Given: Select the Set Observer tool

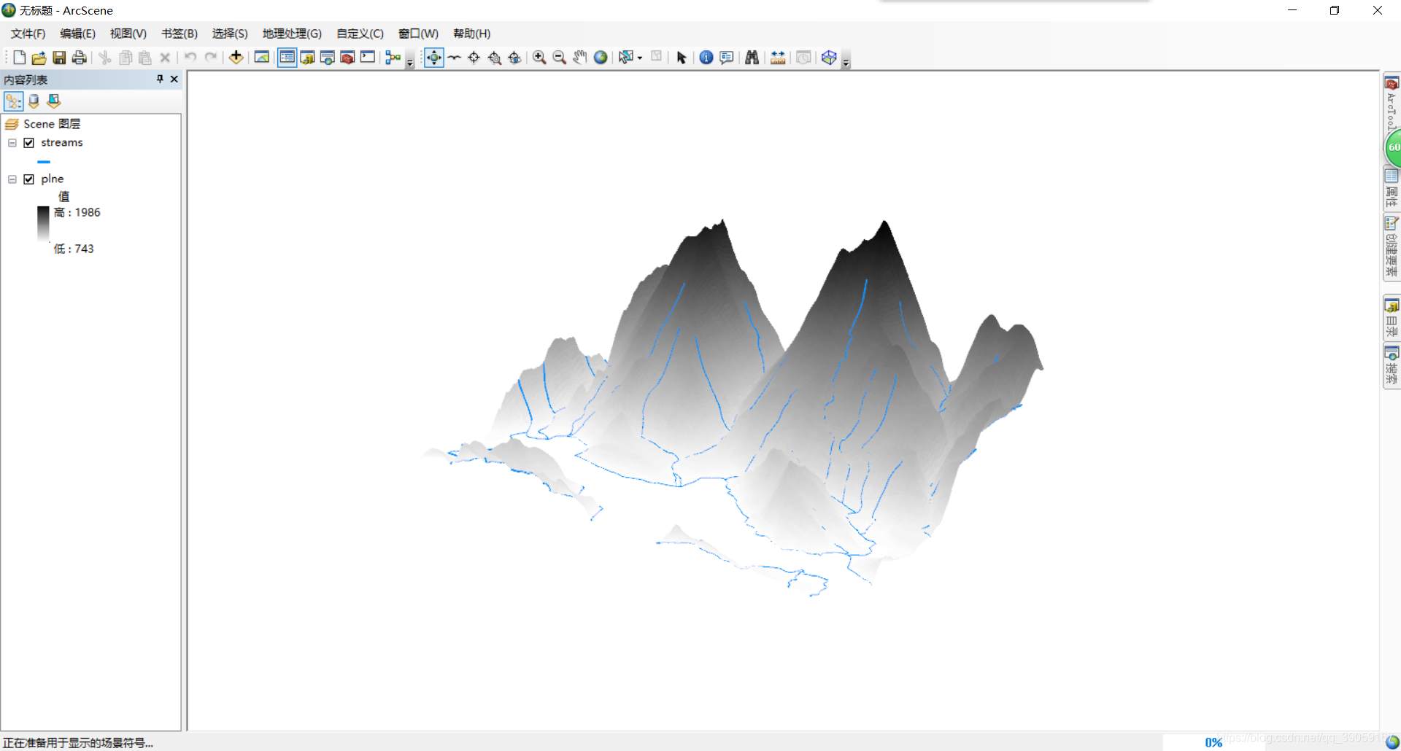Looking at the screenshot, I should point(514,58).
